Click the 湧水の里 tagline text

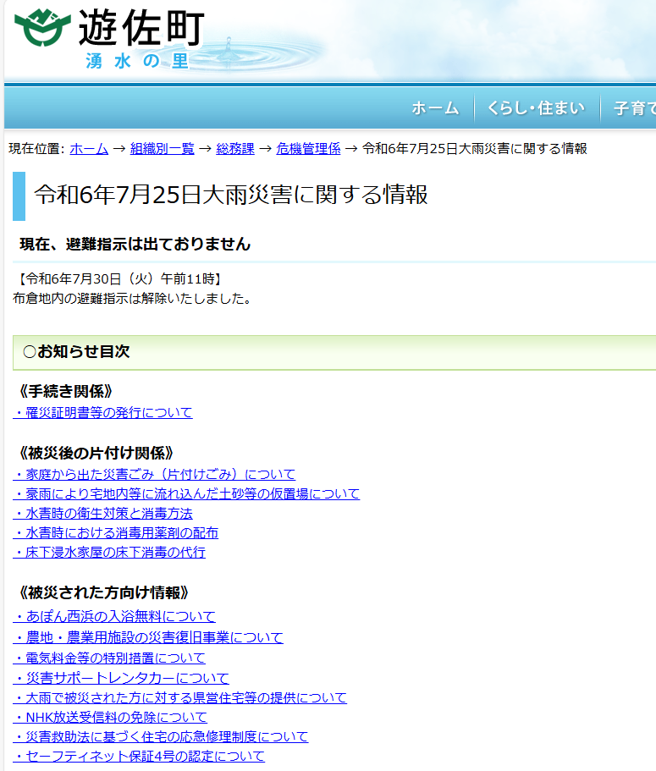[137, 61]
